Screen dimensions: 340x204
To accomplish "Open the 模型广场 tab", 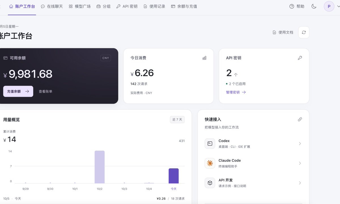I will point(80,6).
